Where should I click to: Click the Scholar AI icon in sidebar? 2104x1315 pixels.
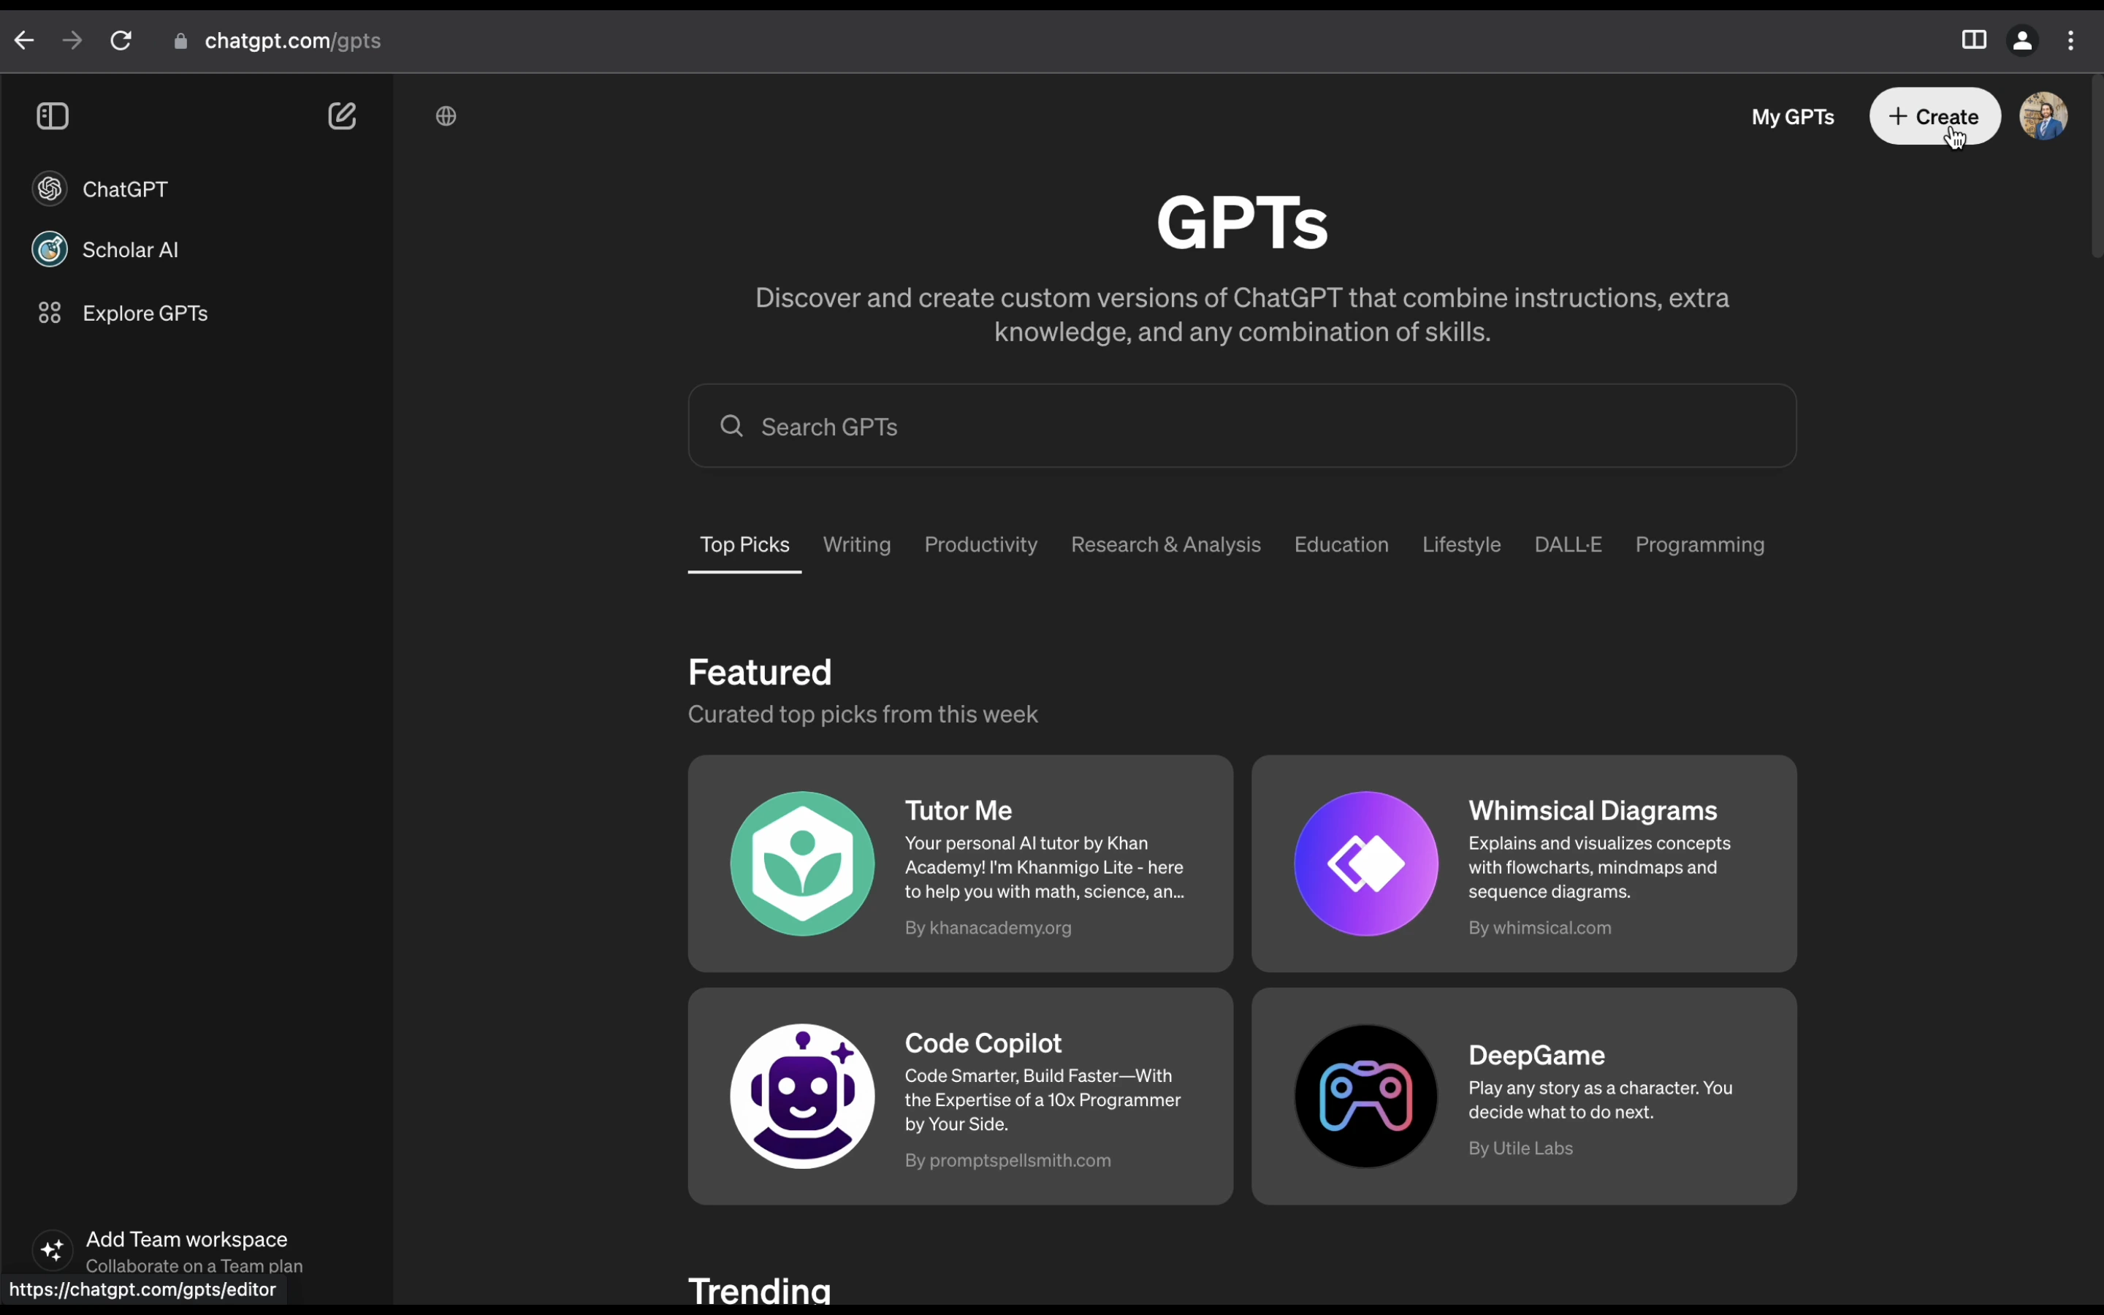coord(50,250)
